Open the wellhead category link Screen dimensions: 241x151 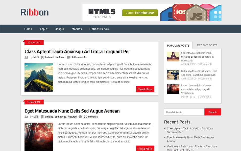[x=60, y=57]
